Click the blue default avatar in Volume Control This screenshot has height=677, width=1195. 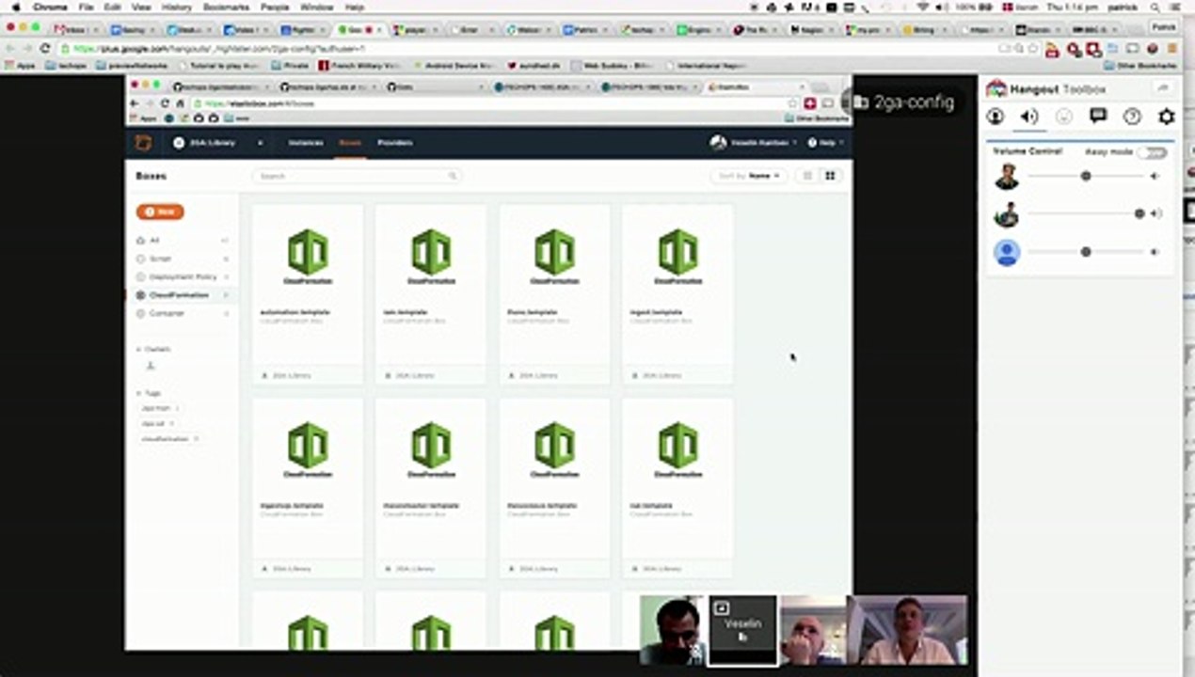(x=1007, y=253)
